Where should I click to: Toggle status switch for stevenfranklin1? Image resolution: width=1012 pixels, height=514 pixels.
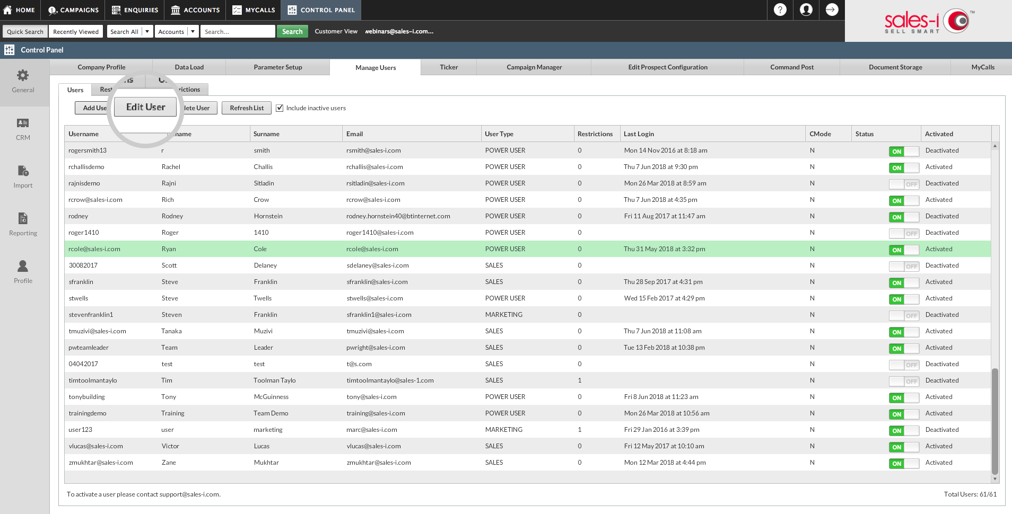point(904,316)
